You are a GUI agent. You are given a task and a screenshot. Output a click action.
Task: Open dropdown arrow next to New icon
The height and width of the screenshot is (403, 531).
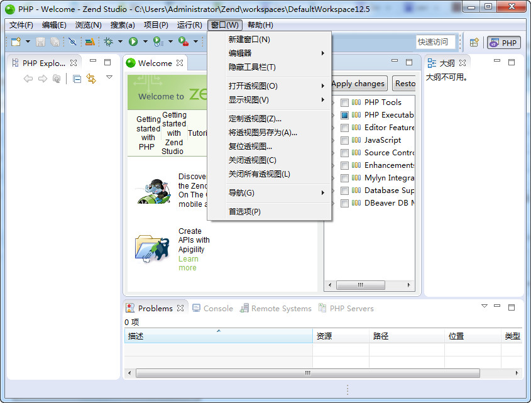(28, 41)
